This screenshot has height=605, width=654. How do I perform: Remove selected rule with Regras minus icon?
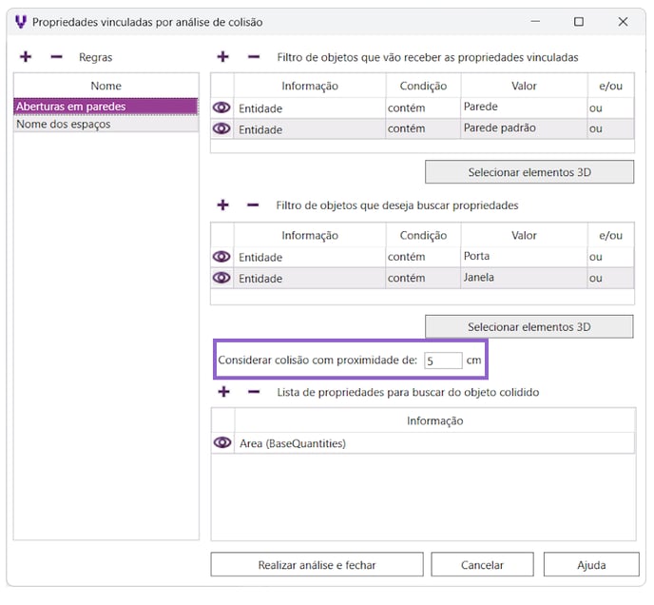(x=56, y=57)
